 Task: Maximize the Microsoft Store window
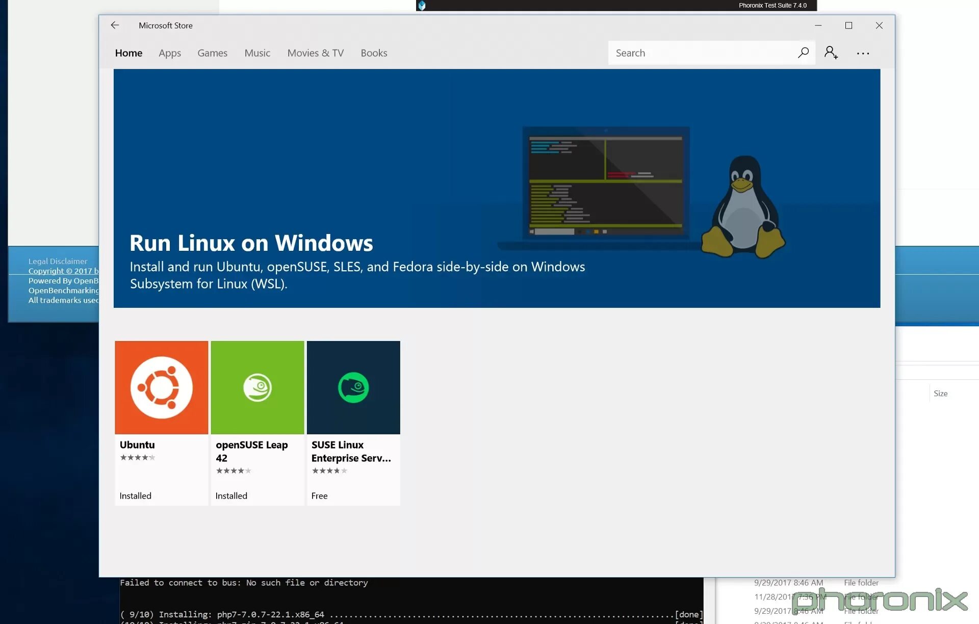[848, 25]
